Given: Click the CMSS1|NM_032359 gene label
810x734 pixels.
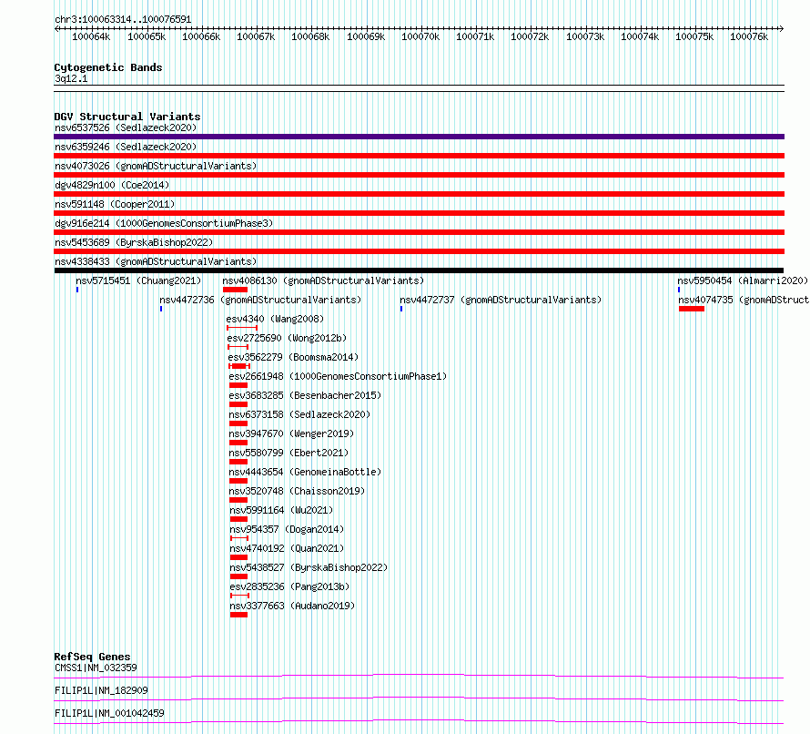Looking at the screenshot, I should pos(96,668).
